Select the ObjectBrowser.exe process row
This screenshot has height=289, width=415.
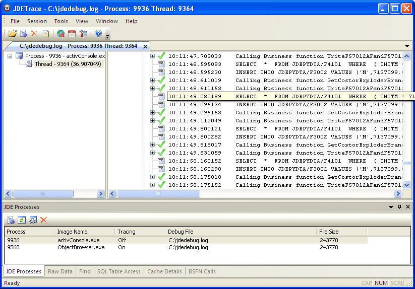click(x=81, y=247)
